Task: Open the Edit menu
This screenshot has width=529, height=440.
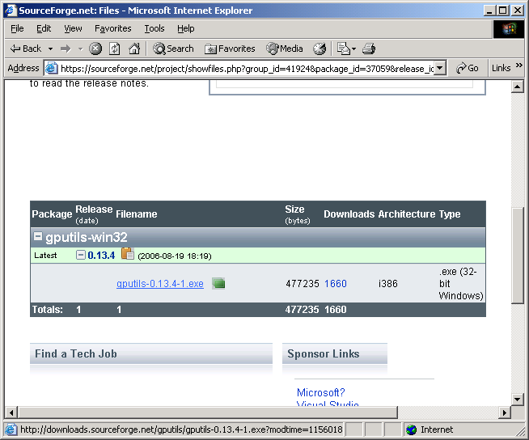Action: pyautogui.click(x=44, y=28)
